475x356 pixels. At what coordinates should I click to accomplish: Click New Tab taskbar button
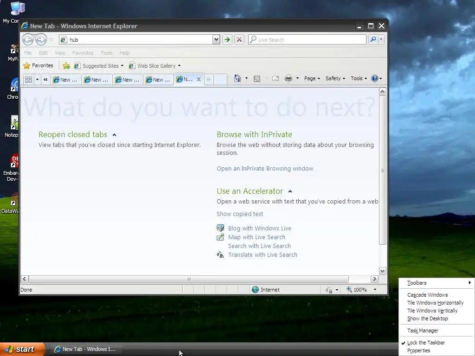coord(86,349)
